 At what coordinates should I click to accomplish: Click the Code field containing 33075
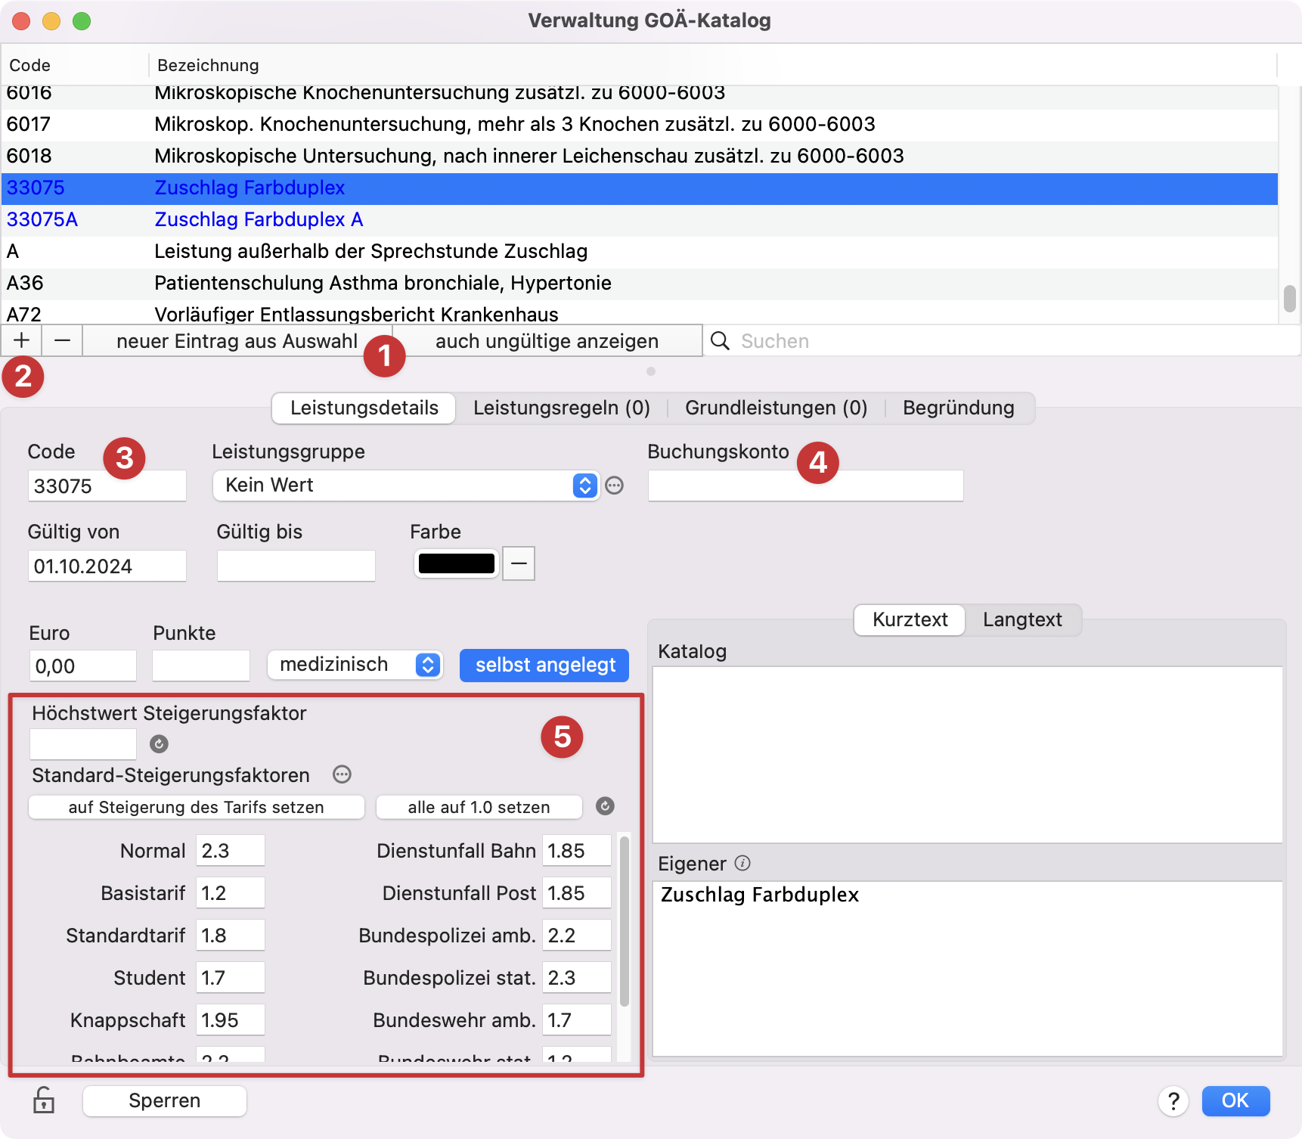pos(107,486)
